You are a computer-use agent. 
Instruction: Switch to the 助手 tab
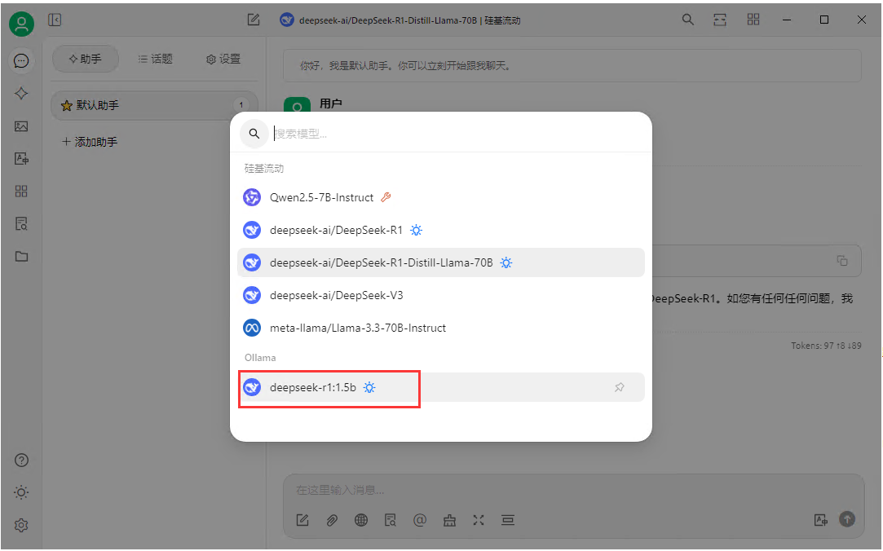tap(85, 59)
